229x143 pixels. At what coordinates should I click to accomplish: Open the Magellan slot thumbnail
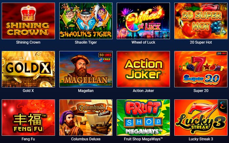click(86, 69)
